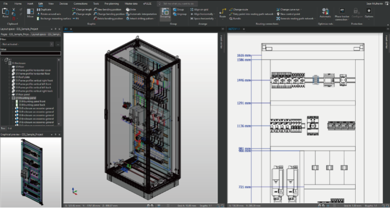Switch to the View ribbon tab

point(51,4)
